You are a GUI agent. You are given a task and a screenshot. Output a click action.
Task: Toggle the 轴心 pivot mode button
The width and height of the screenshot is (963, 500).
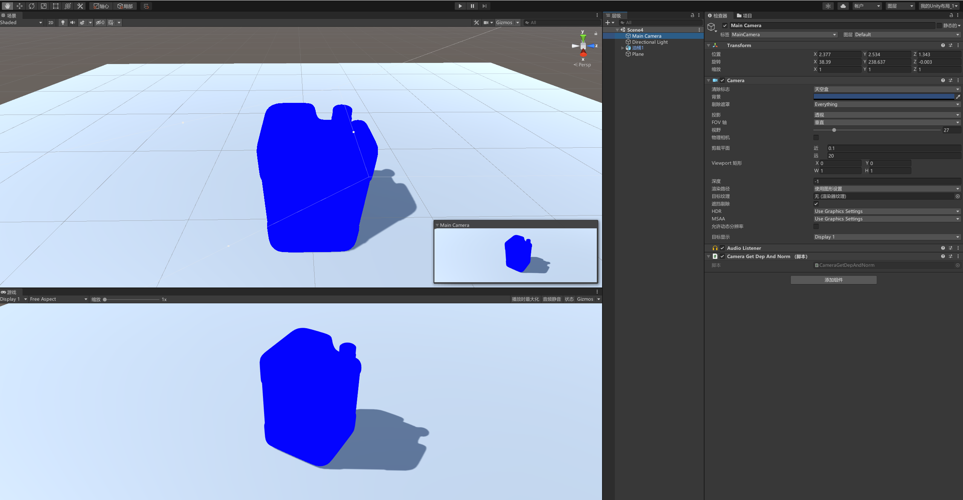coord(101,6)
